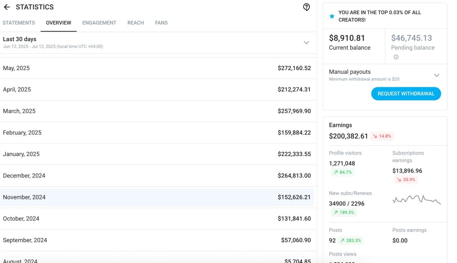Click the earnings 14.8% decrease badge
Viewport: 457px width, 263px height.
pos(382,136)
